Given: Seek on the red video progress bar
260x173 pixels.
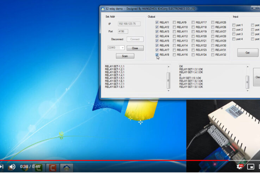Looking at the screenshot, I should tap(106, 161).
